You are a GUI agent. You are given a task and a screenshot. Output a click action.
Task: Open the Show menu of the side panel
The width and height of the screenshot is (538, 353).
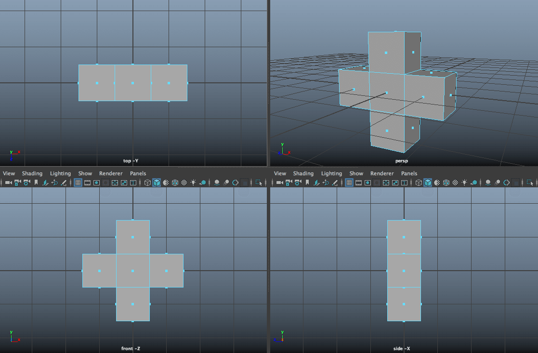pos(356,173)
